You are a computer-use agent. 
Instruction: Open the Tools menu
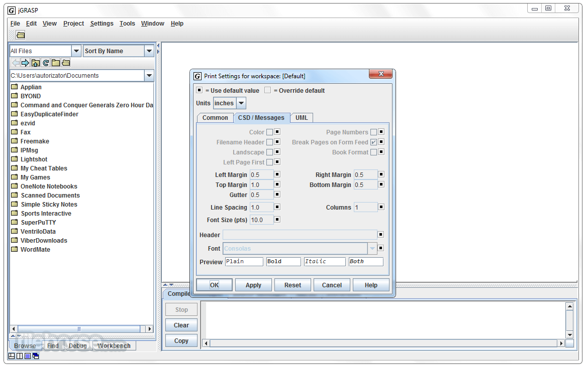tap(127, 24)
